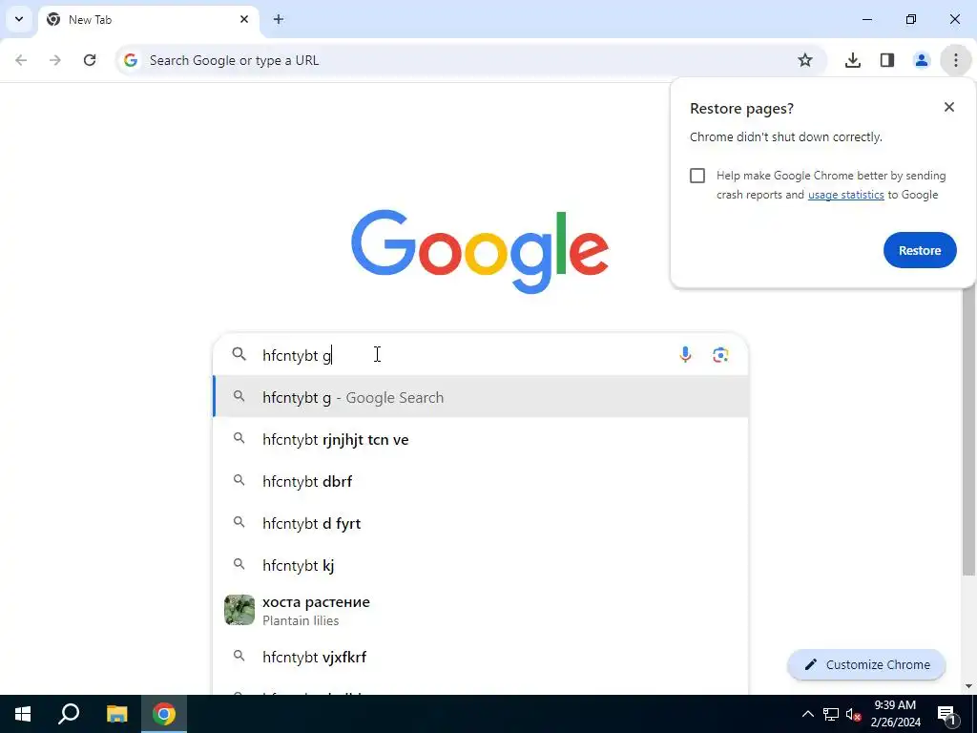
Task: Open the Windows Start menu
Action: tap(23, 714)
